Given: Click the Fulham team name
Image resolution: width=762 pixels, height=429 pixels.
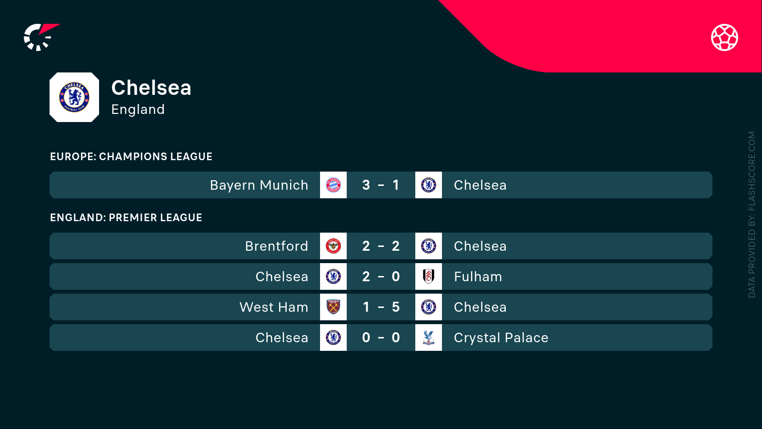Looking at the screenshot, I should (x=478, y=276).
